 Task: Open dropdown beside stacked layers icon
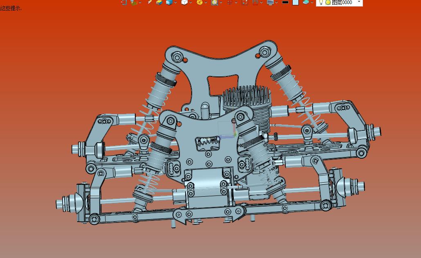click(312, 3)
